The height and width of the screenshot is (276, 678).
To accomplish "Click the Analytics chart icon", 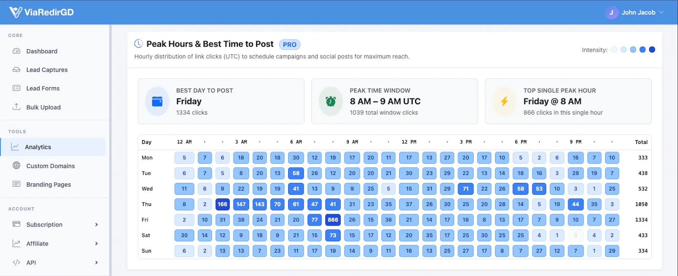I will click(15, 147).
